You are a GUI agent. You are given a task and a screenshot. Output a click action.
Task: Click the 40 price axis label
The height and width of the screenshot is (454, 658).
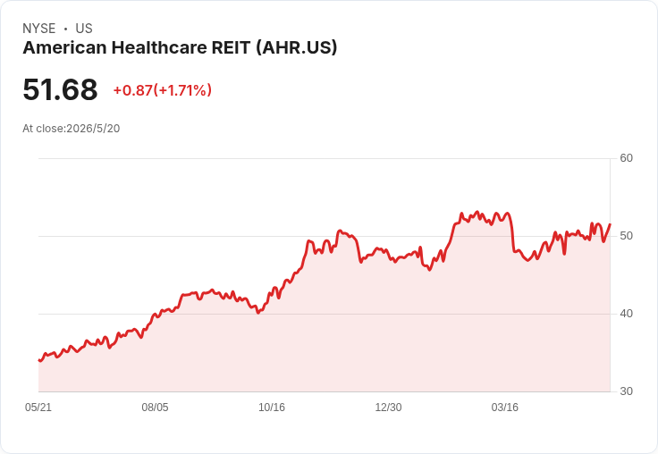[626, 314]
